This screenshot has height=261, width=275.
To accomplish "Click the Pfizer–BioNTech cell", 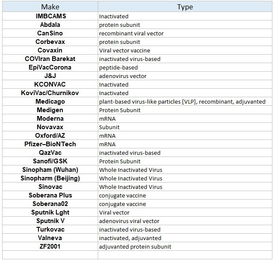I will pyautogui.click(x=50, y=144).
